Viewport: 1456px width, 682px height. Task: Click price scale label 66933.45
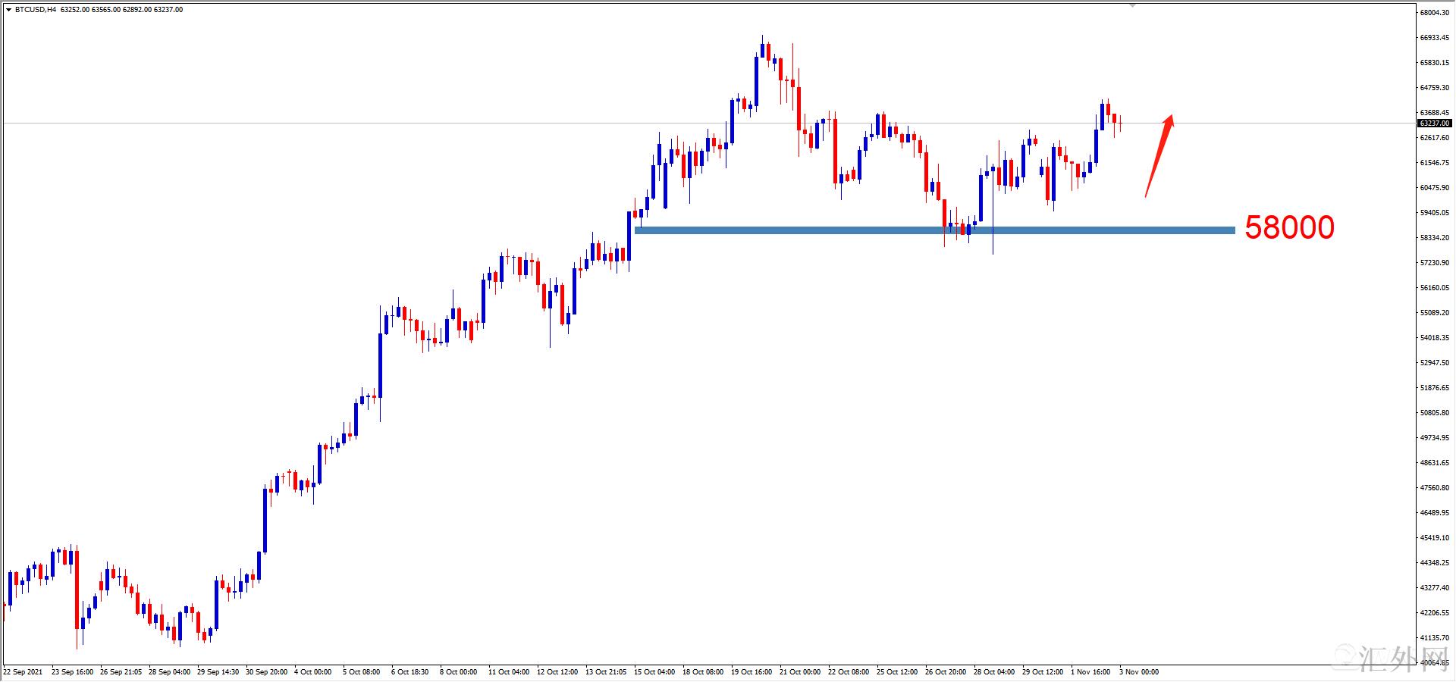point(1435,38)
